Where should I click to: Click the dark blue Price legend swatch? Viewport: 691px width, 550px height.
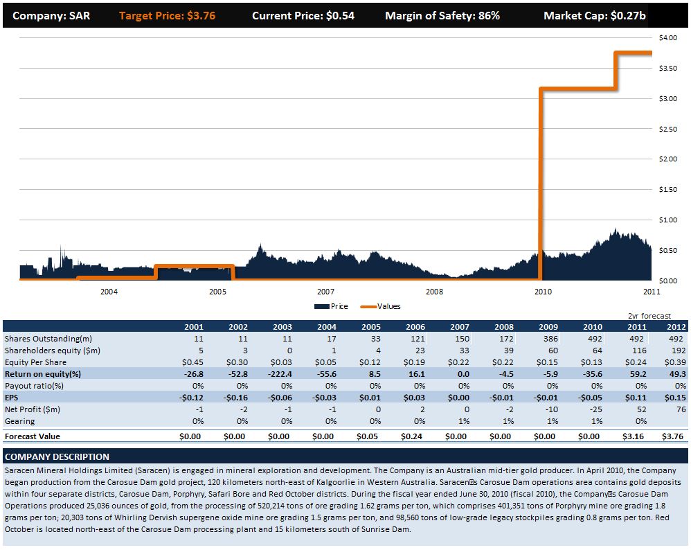pyautogui.click(x=322, y=306)
